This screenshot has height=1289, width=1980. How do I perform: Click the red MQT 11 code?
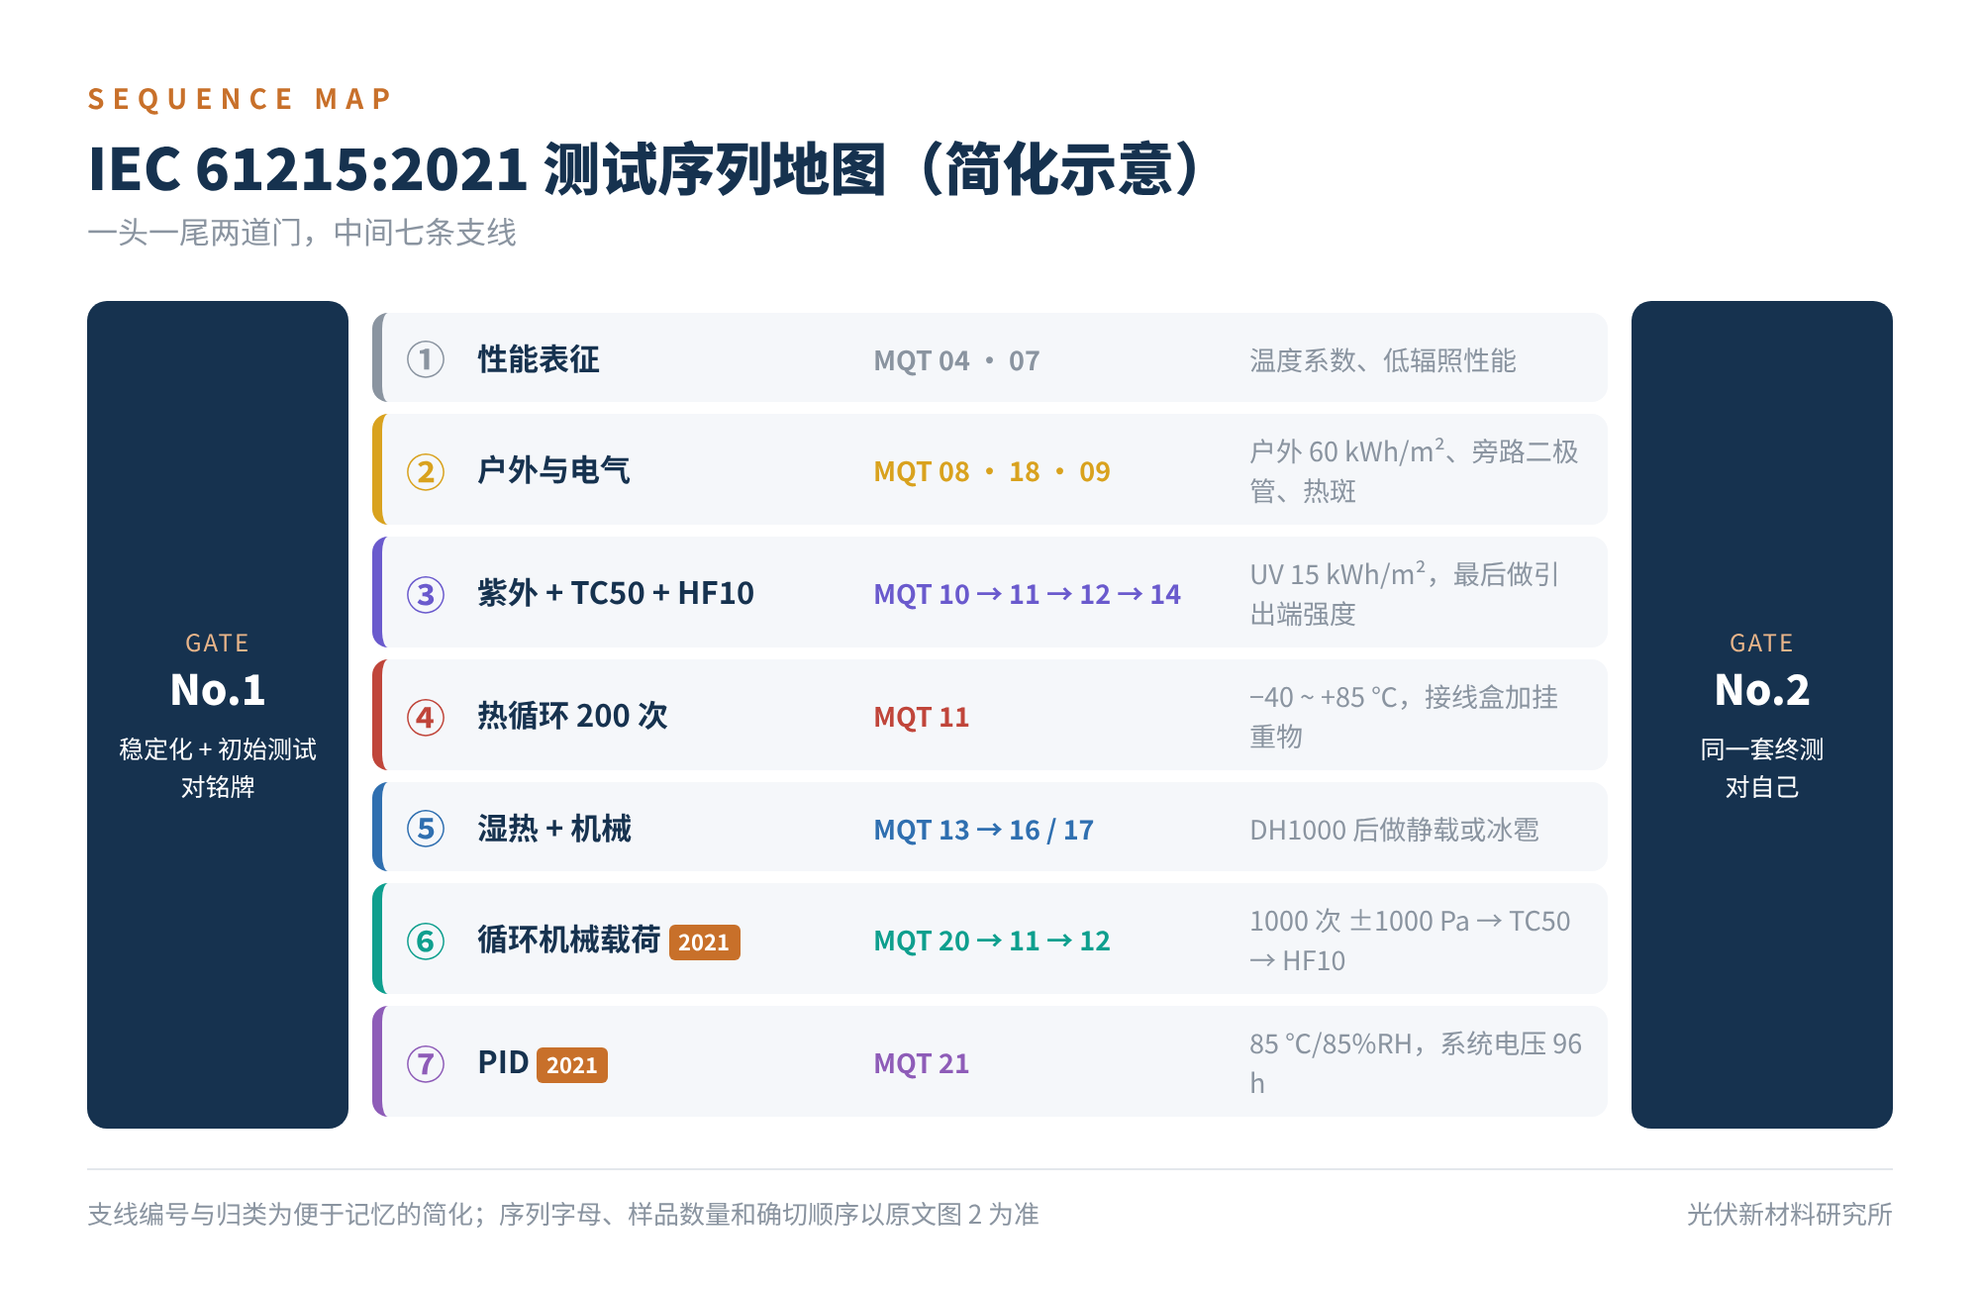tap(921, 717)
